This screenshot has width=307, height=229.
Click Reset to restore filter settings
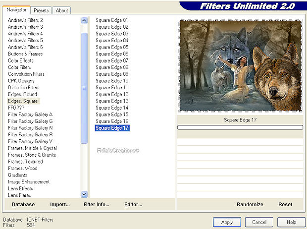coord(285,205)
